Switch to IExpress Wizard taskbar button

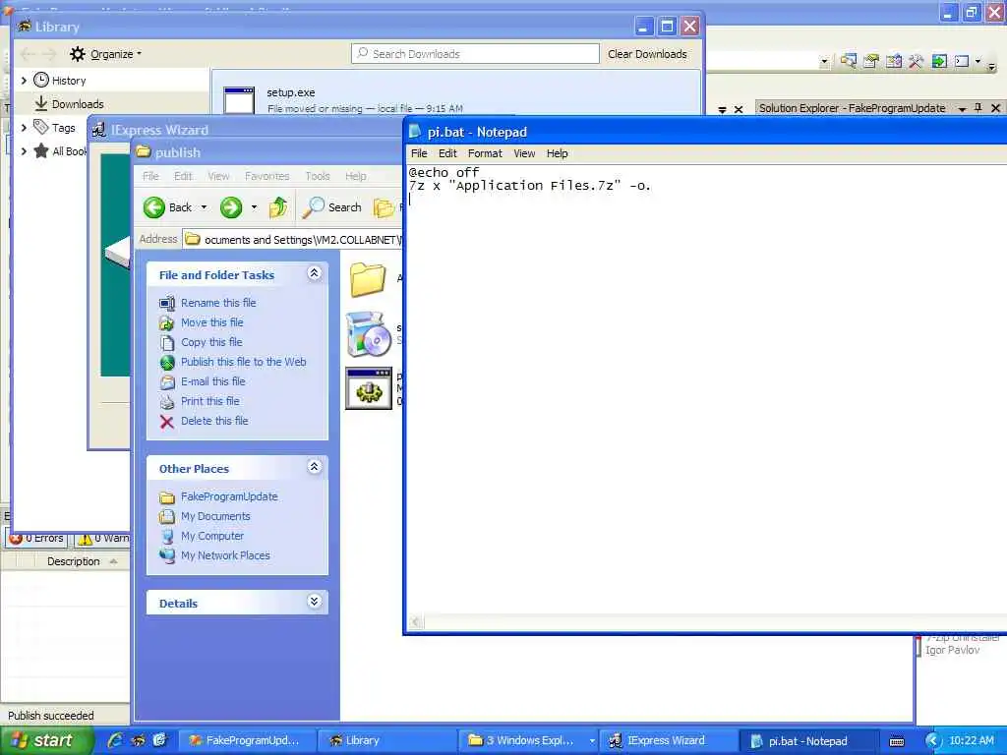click(x=667, y=740)
